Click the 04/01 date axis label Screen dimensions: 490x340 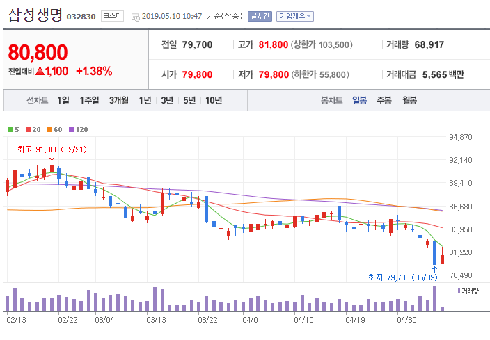(x=252, y=320)
